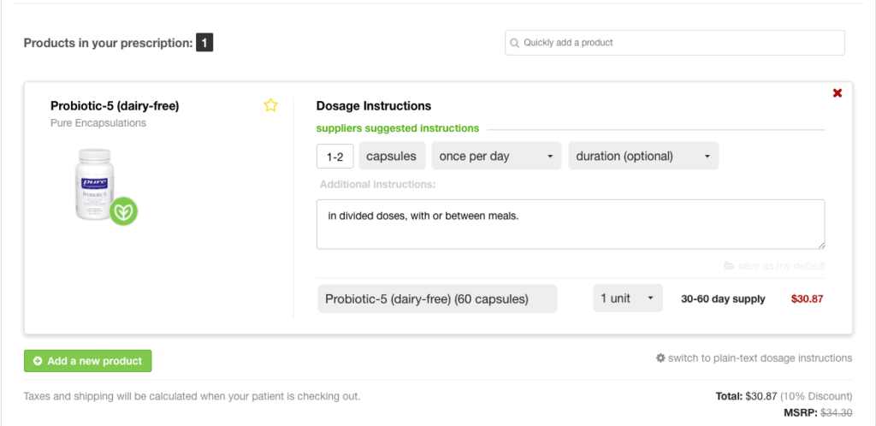Click the MSRP $34.30 value
Image resolution: width=876 pixels, height=426 pixels.
(x=835, y=413)
